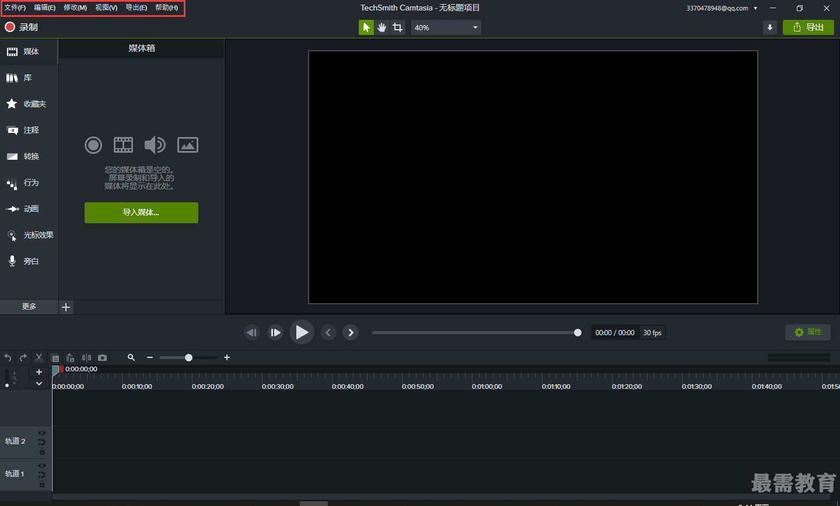Click the download arrow icon beside 导出
Image resolution: width=840 pixels, height=506 pixels.
tap(770, 27)
